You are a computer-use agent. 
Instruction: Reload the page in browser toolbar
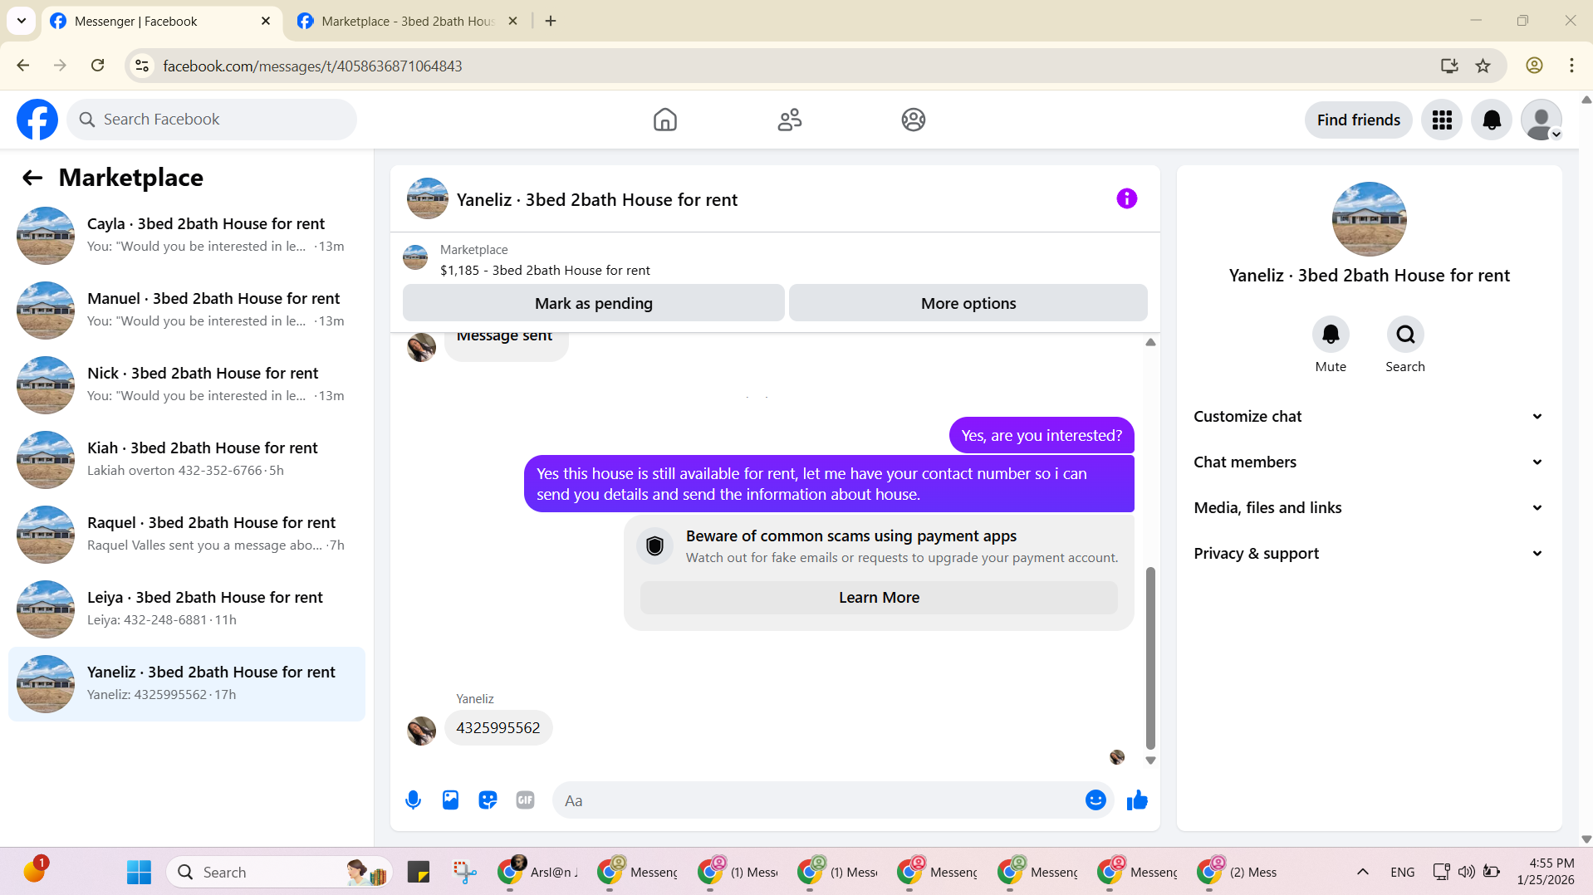(97, 66)
